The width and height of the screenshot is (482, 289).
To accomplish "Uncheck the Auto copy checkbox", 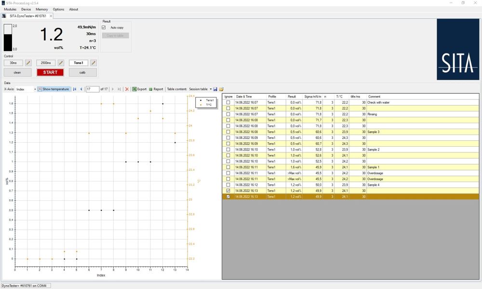I will coord(104,28).
